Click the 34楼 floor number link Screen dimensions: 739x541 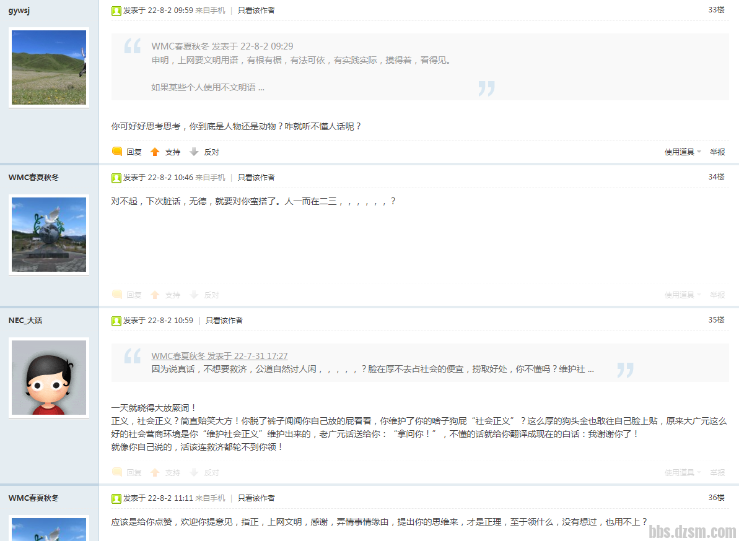(716, 177)
